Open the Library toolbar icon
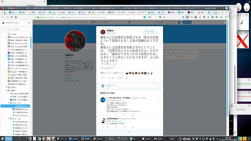Viewport: 251px width, 141px height. (183, 17)
